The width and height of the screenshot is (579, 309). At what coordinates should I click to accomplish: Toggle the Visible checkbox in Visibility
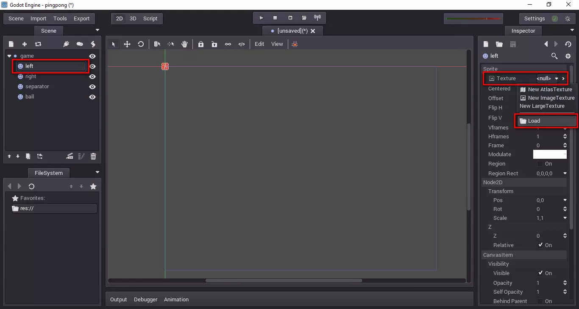click(x=540, y=273)
